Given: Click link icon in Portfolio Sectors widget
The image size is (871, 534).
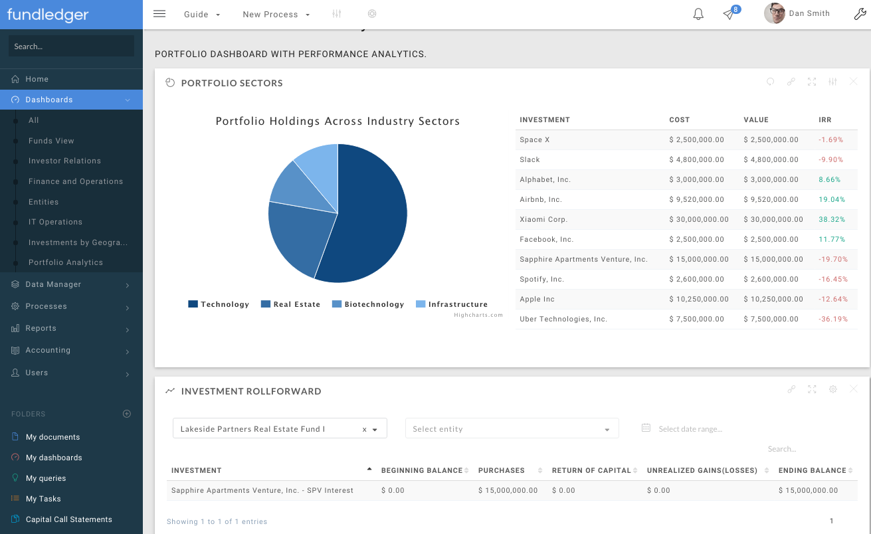Looking at the screenshot, I should 791,82.
